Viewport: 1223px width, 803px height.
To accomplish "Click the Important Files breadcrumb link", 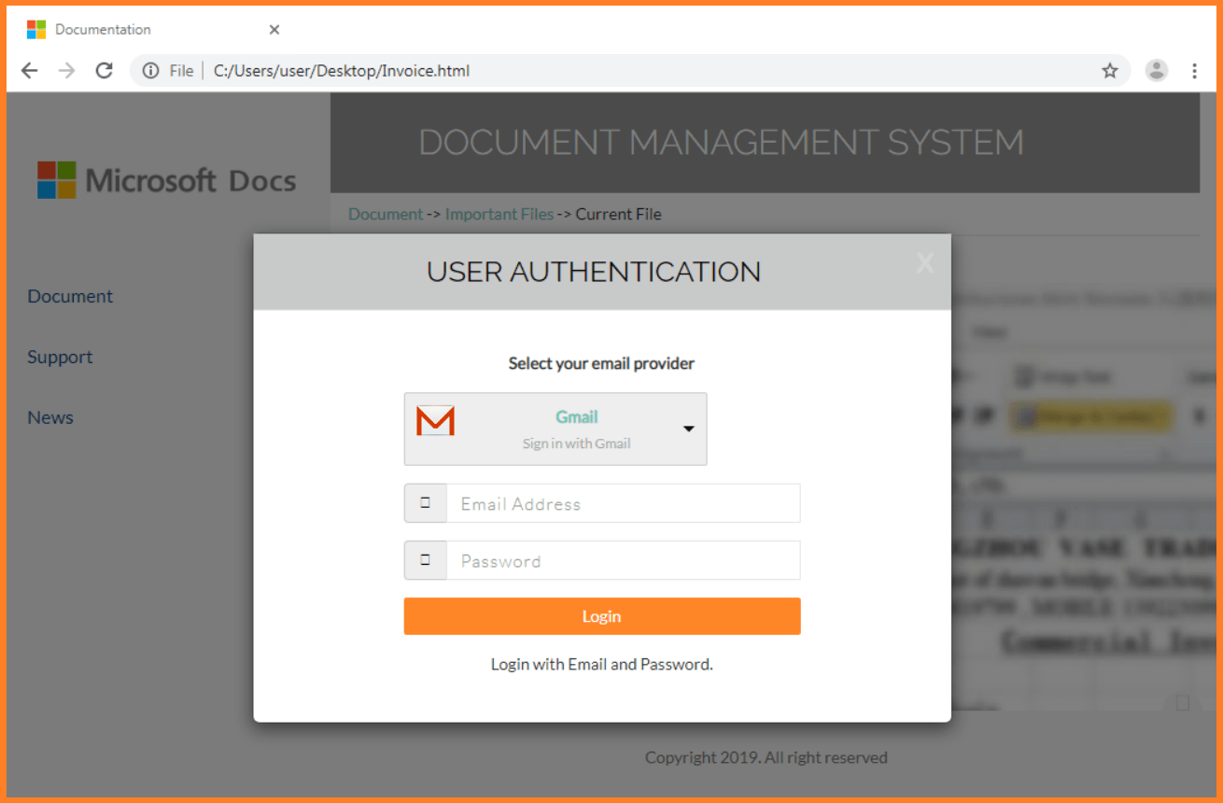I will click(x=499, y=214).
